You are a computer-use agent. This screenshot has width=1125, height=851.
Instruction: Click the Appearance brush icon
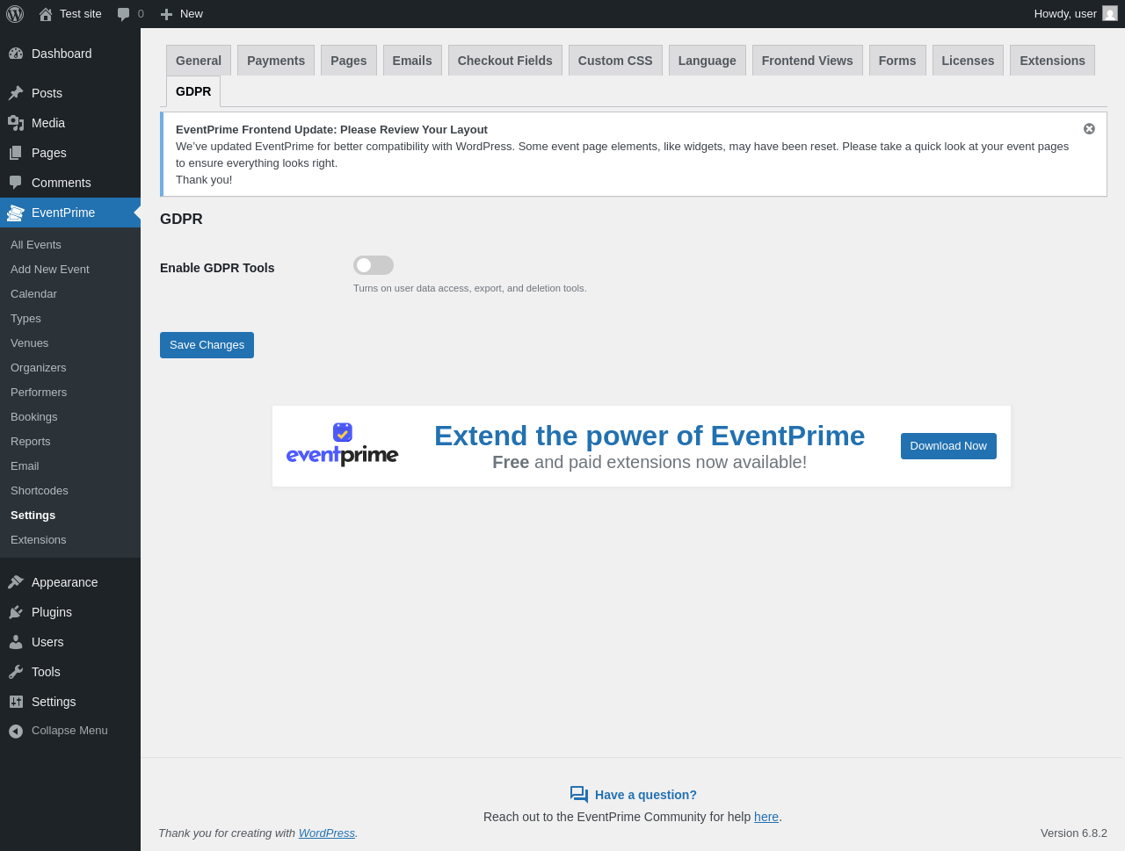(16, 582)
